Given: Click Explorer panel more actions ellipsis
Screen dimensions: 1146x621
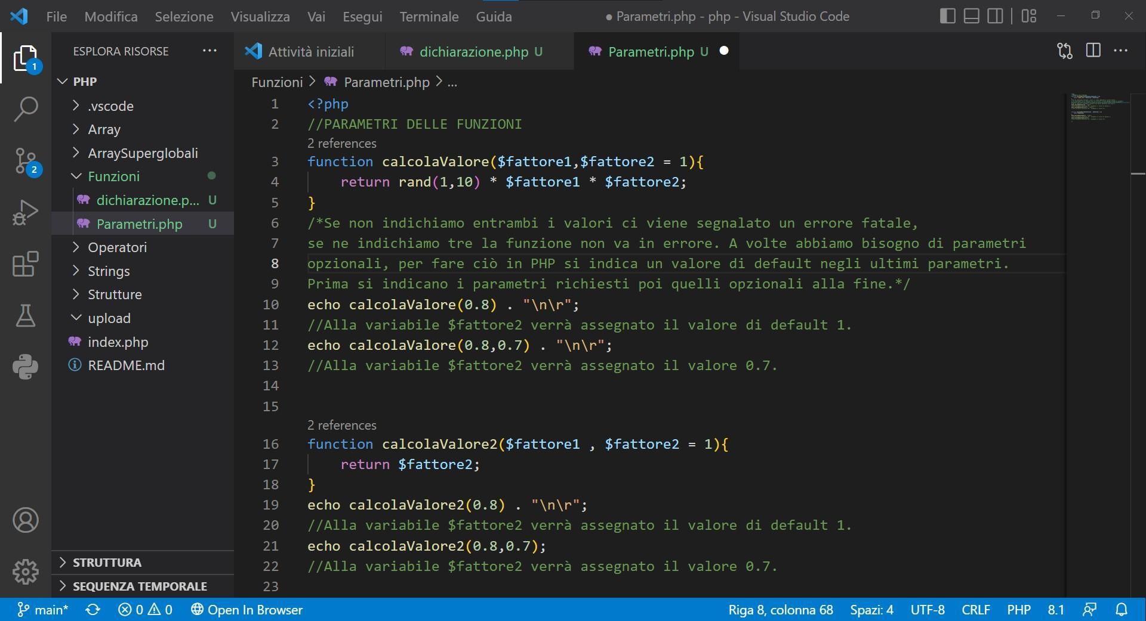Looking at the screenshot, I should click(x=210, y=51).
